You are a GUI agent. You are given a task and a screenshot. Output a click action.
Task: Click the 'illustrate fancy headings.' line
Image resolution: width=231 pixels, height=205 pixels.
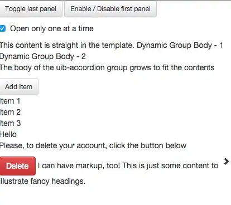(42, 181)
